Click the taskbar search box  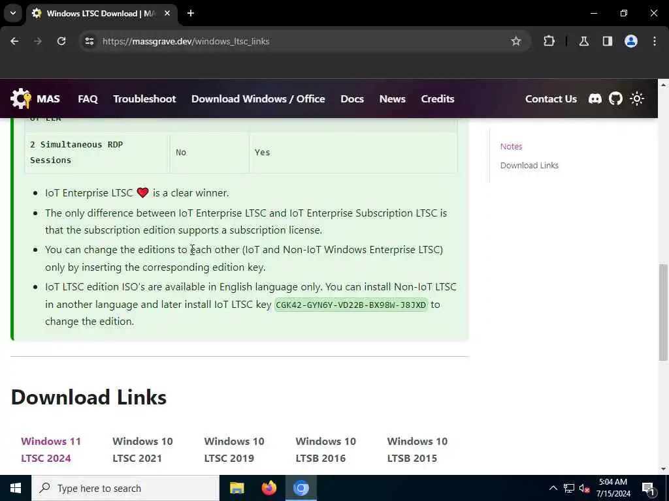pyautogui.click(x=125, y=488)
